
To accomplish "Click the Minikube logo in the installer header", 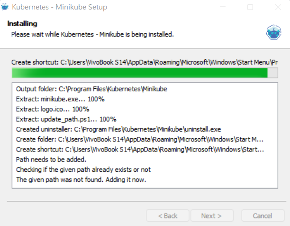I will pyautogui.click(x=274, y=32).
